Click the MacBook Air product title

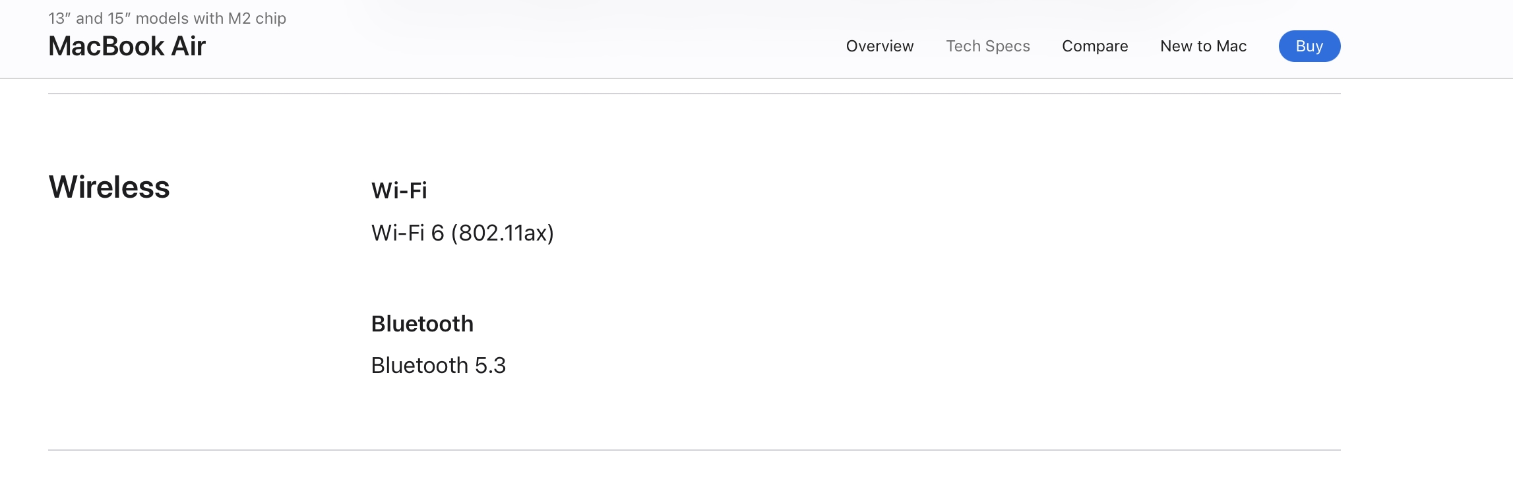click(x=127, y=46)
